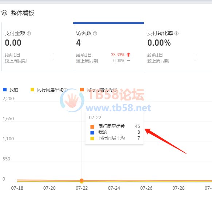Click the red up arrow near 33.33%
The image size is (212, 201).
129,55
